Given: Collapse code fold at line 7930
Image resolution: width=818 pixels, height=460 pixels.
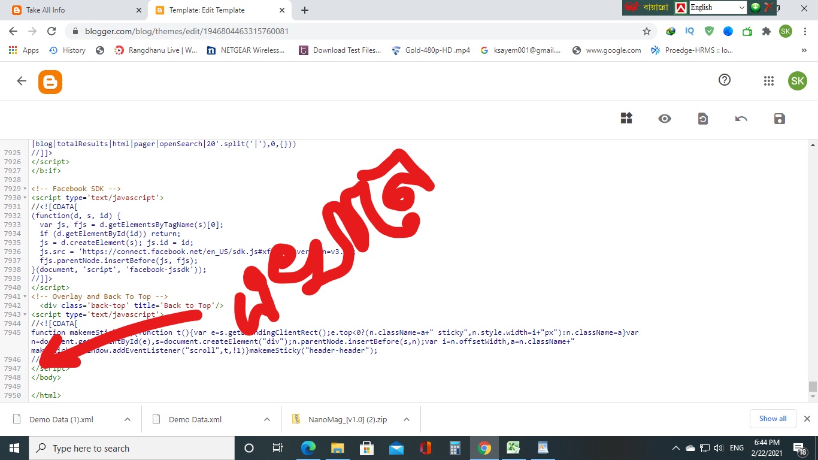Looking at the screenshot, I should (x=25, y=198).
